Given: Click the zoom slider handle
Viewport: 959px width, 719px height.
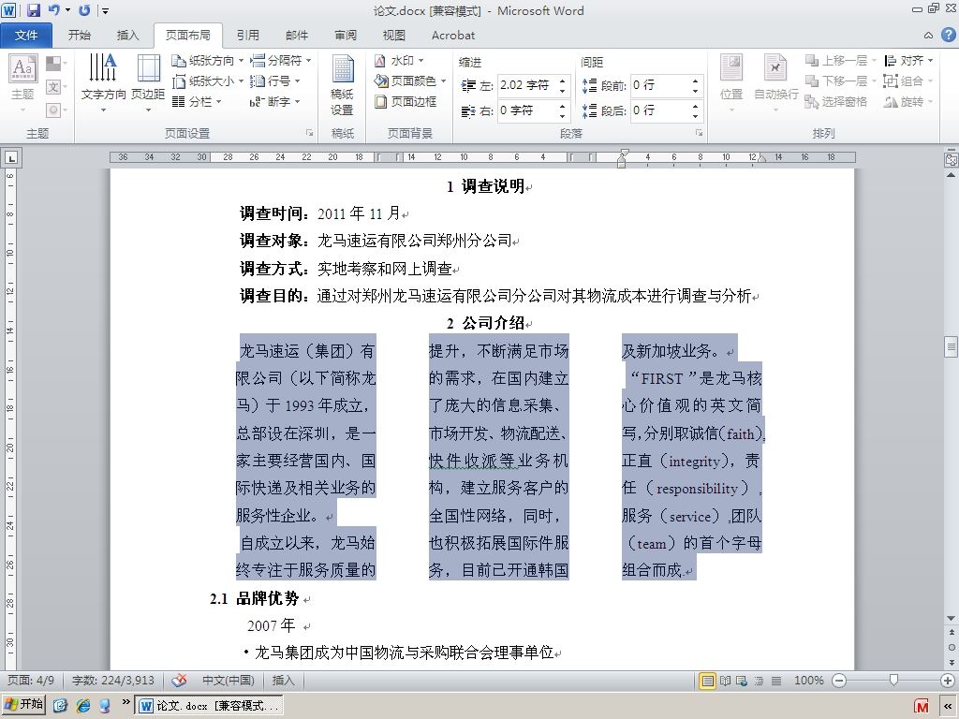Looking at the screenshot, I should coord(893,680).
